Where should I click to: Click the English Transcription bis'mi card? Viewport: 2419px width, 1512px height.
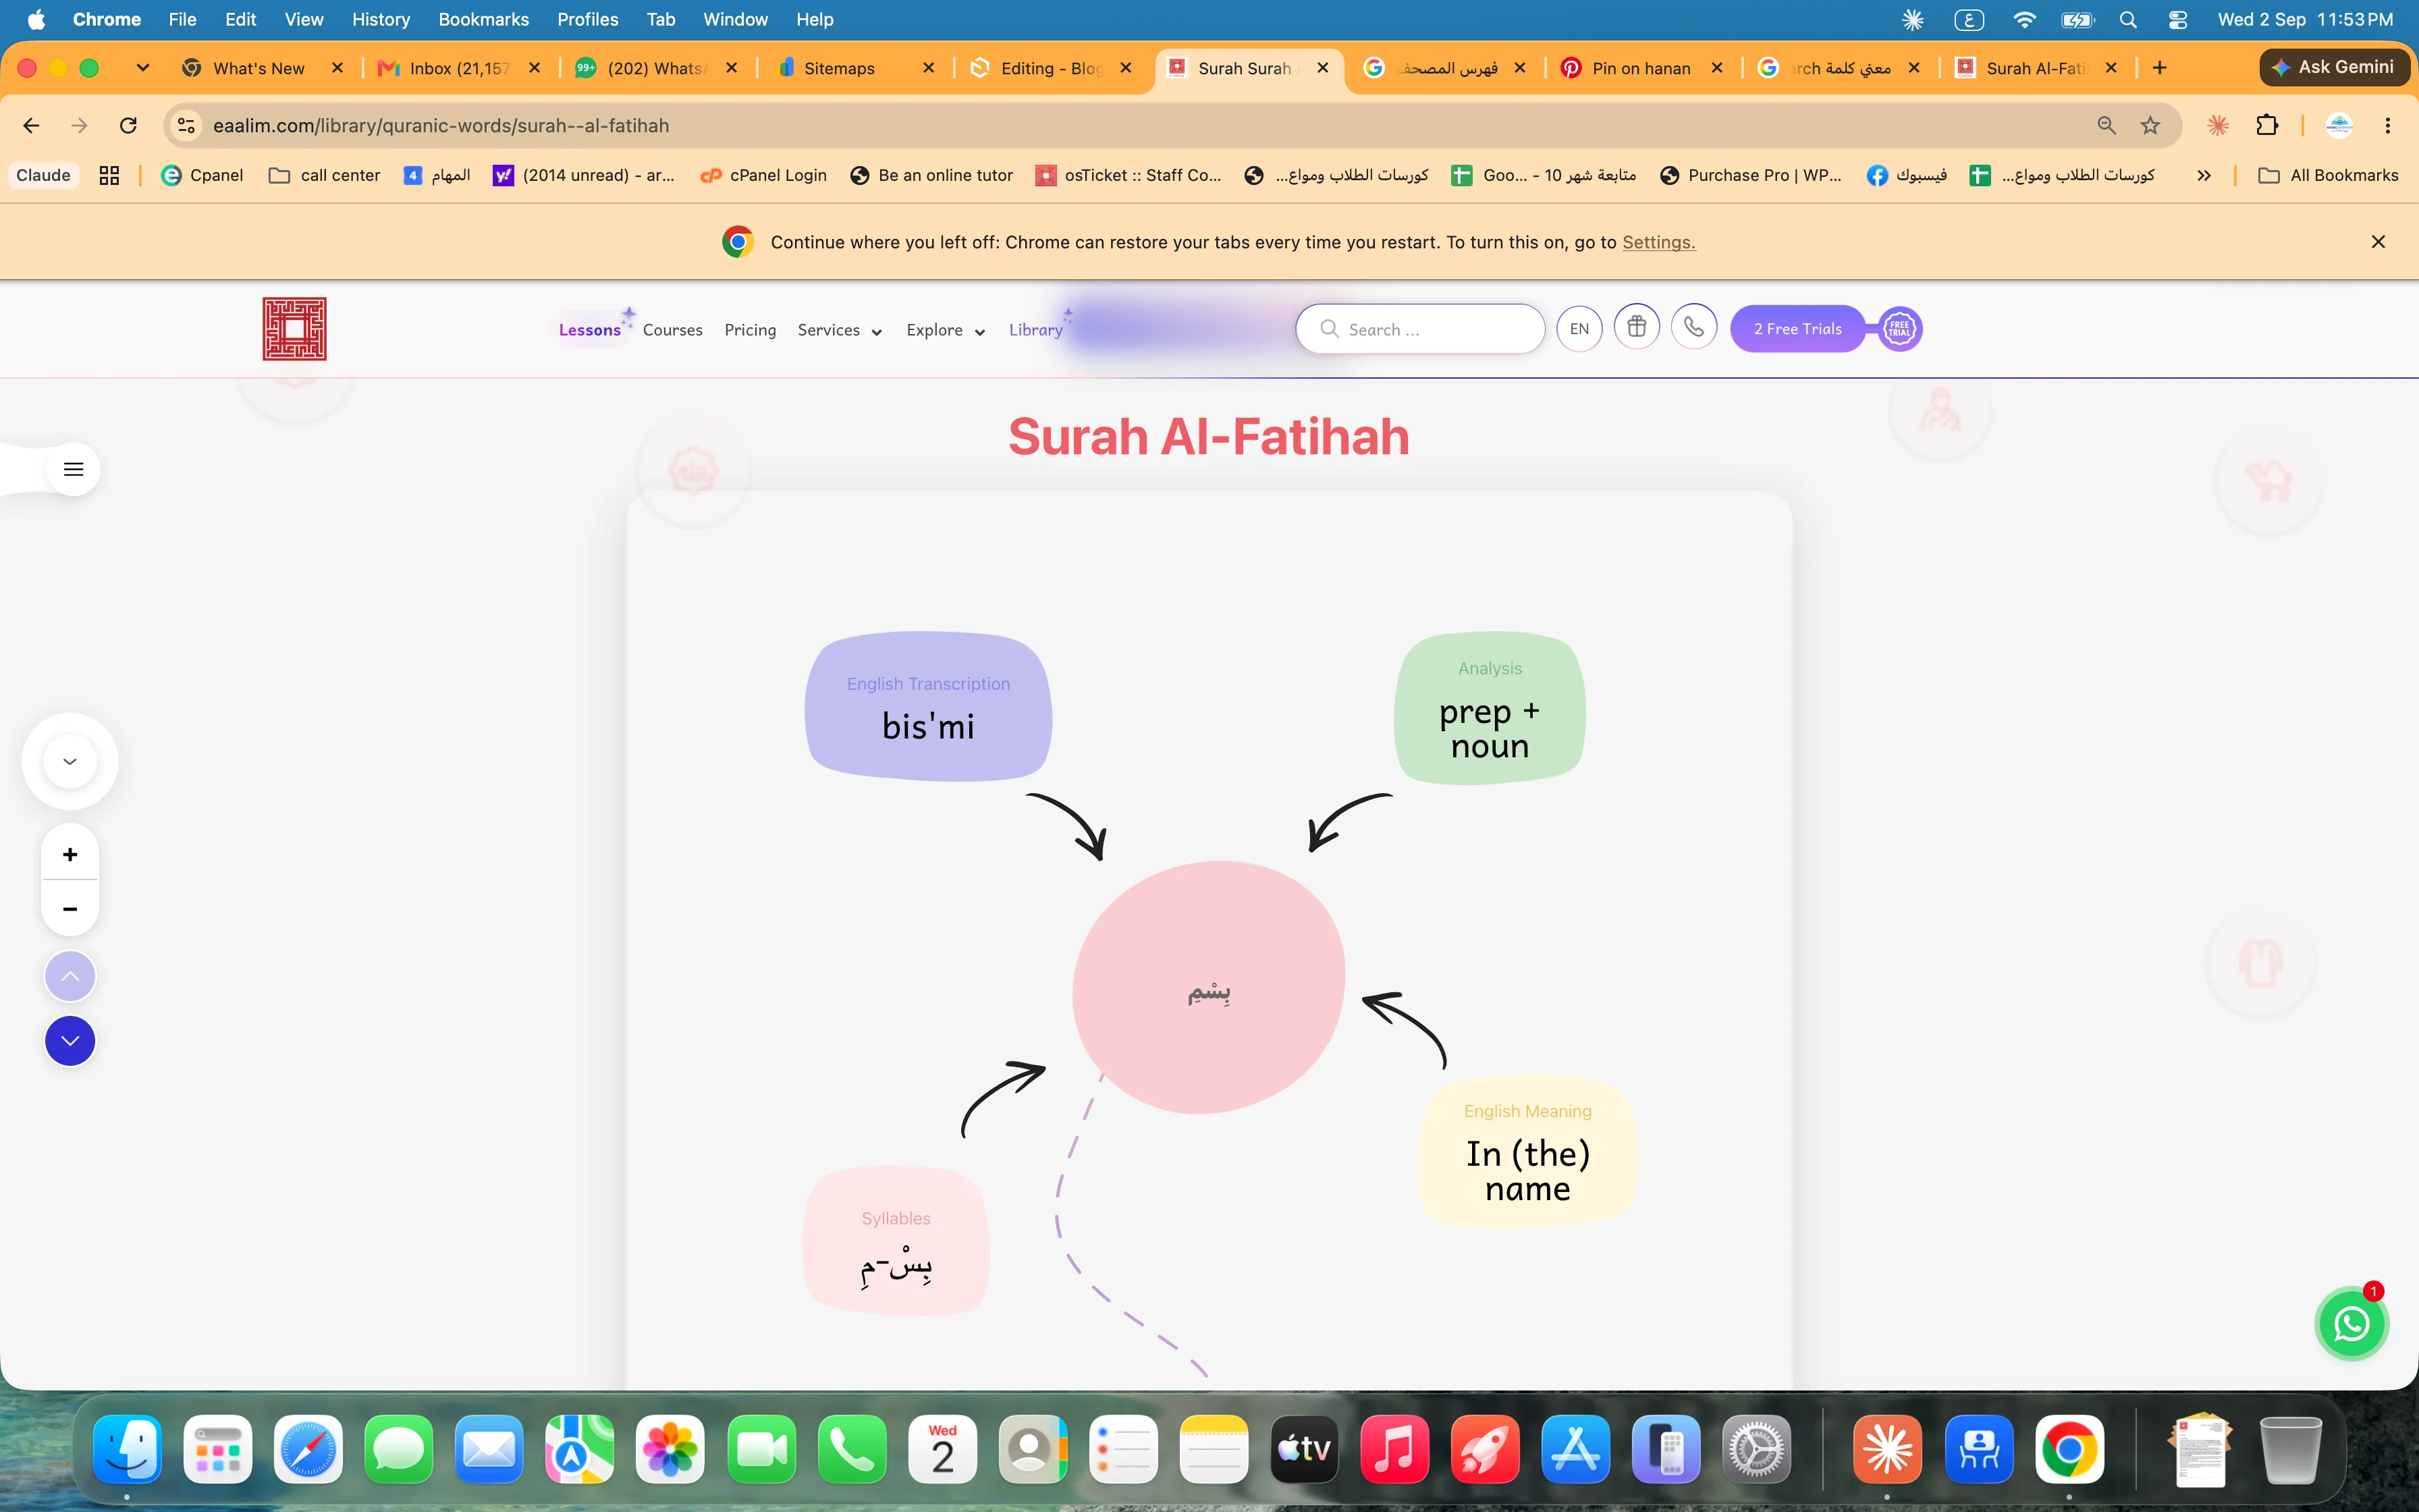pos(927,706)
